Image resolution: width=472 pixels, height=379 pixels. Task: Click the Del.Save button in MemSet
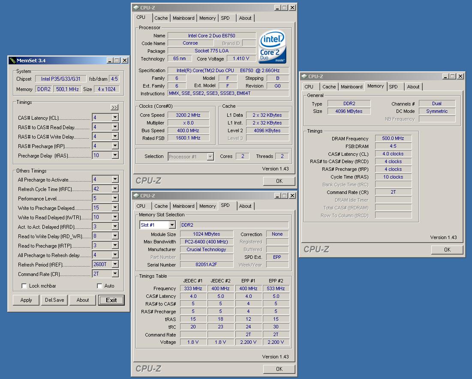pyautogui.click(x=54, y=300)
